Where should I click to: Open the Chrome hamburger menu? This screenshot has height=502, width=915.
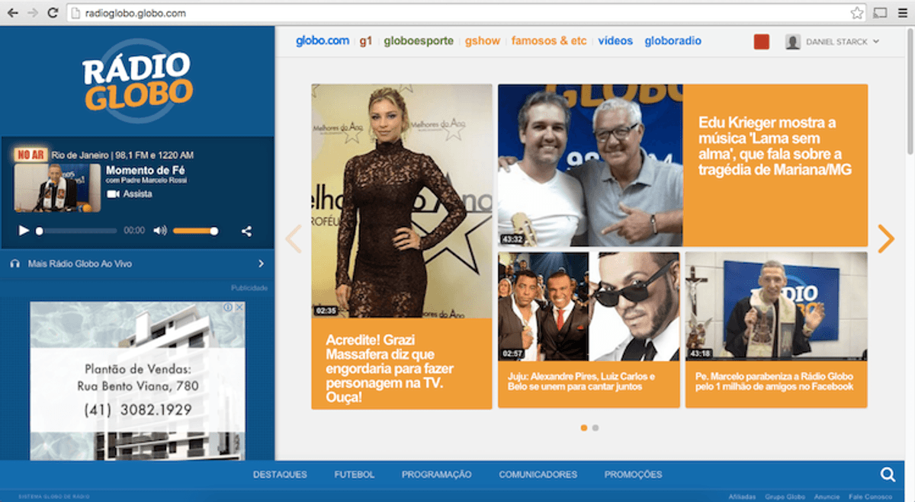click(x=902, y=13)
